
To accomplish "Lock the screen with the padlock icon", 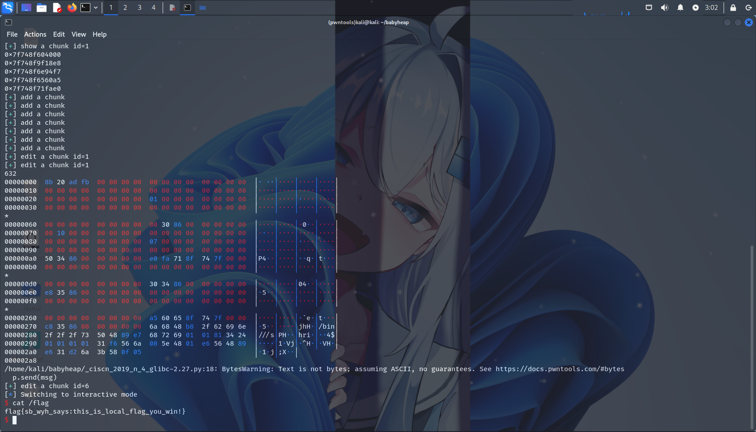I will [733, 8].
